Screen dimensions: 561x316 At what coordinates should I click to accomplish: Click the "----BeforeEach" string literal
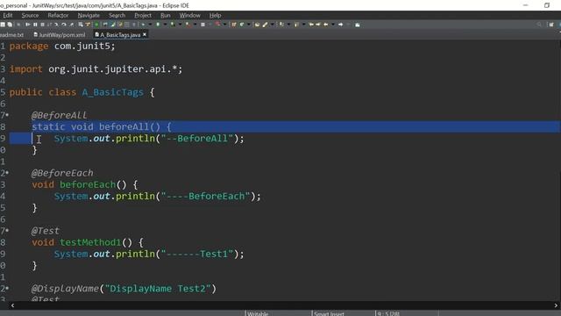click(205, 196)
